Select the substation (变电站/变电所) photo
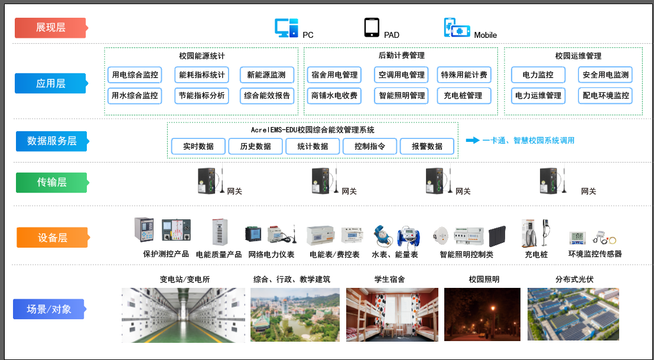654x360 pixels. point(183,315)
